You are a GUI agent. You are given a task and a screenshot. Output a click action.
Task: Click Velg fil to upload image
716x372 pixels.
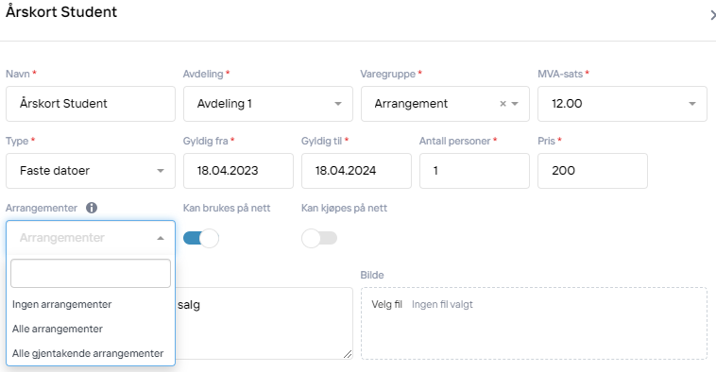coord(386,304)
